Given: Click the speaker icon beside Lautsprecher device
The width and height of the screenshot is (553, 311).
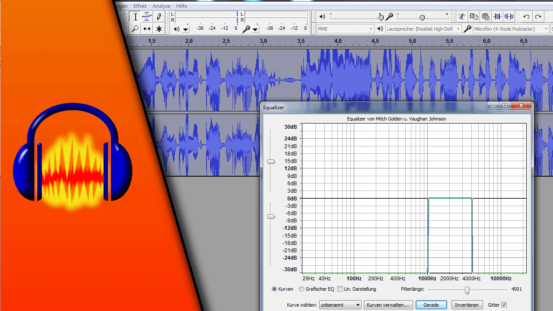Looking at the screenshot, I should pyautogui.click(x=380, y=29).
